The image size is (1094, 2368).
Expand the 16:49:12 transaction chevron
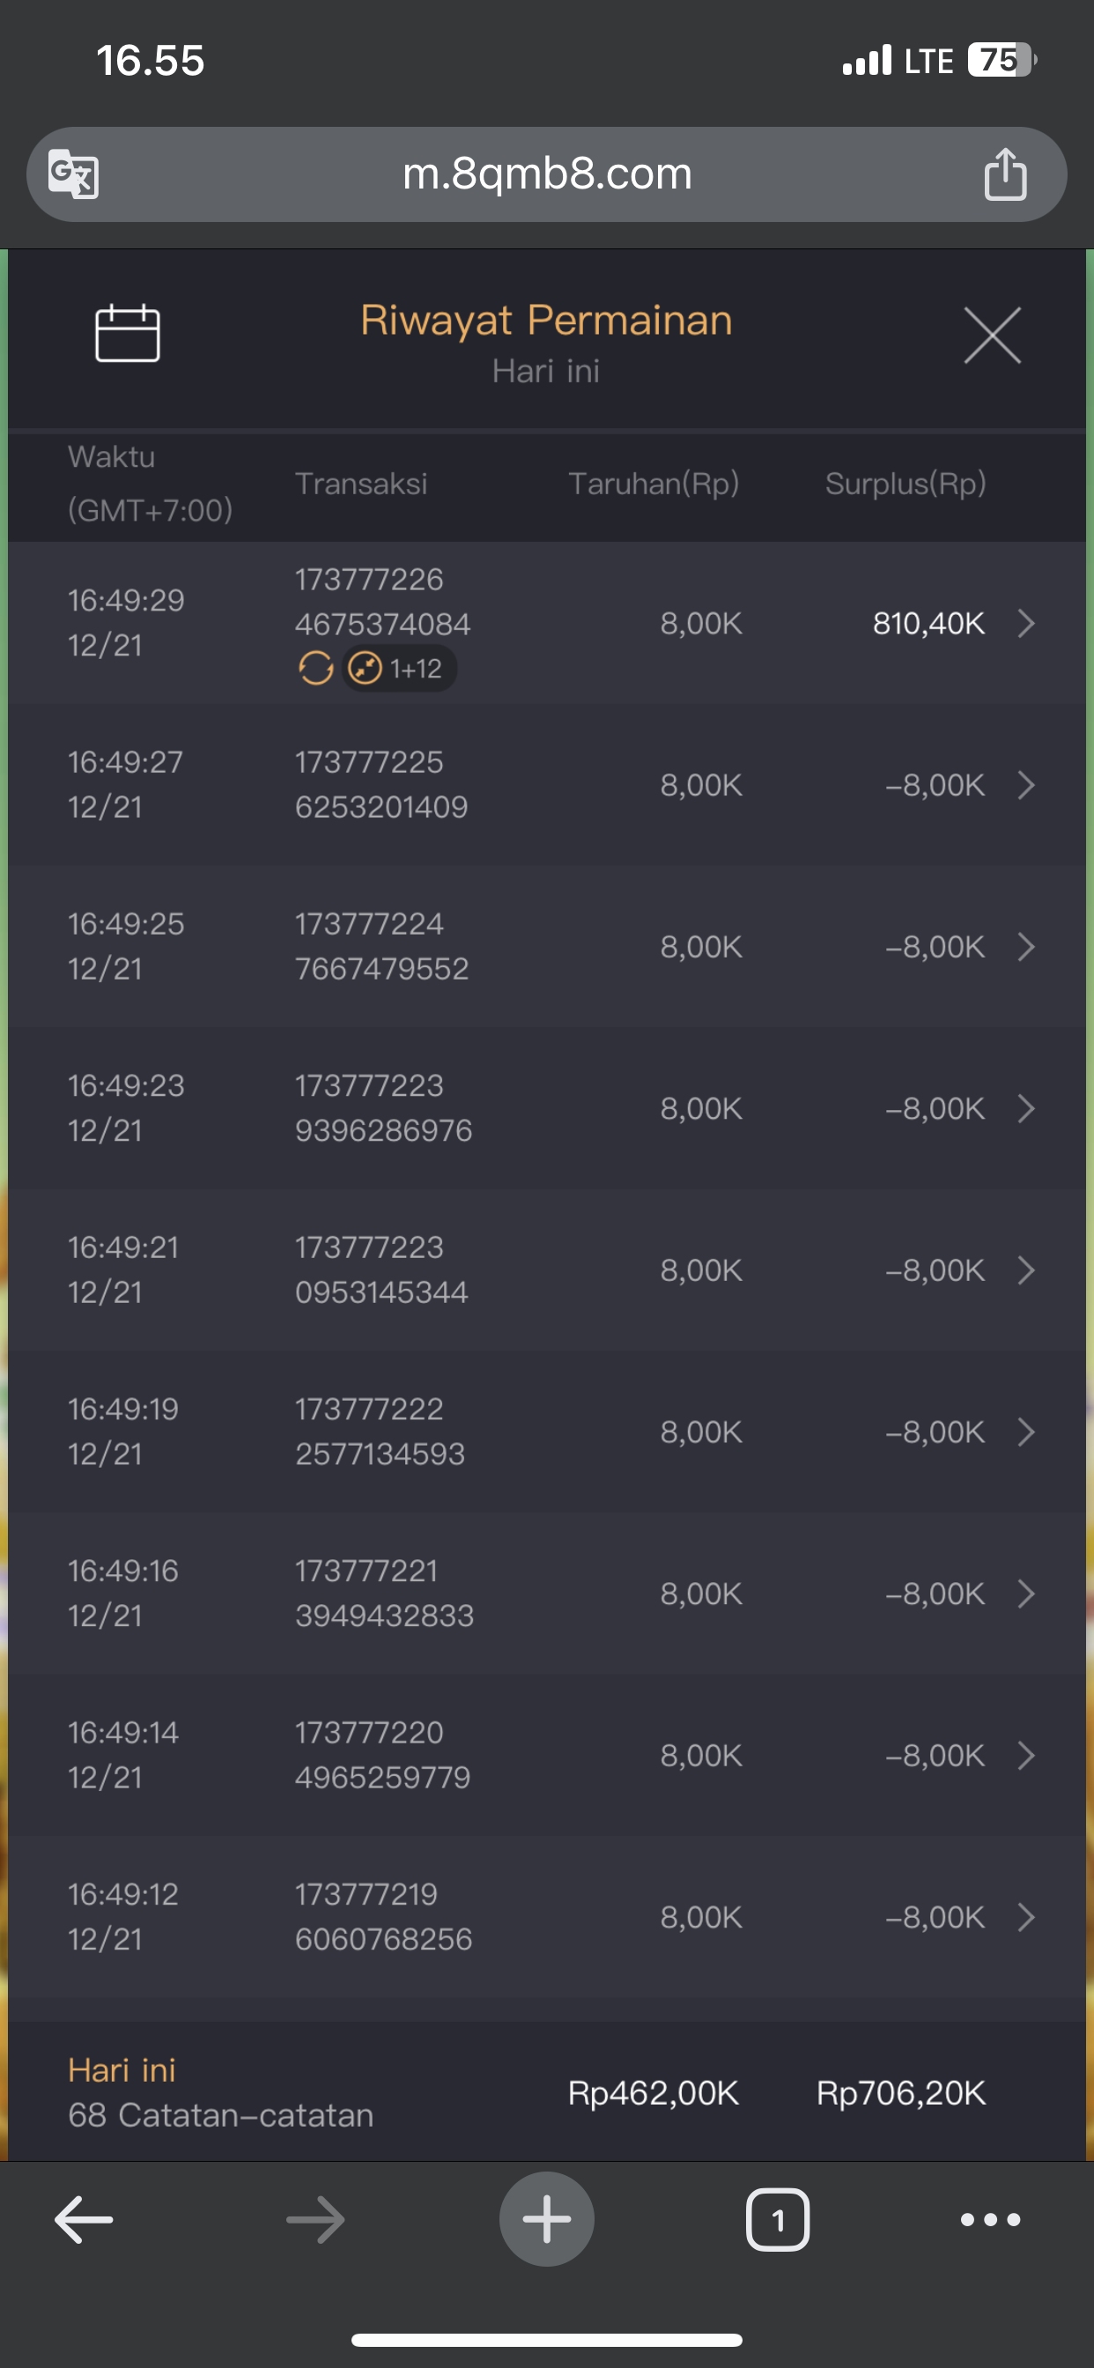point(1026,1917)
